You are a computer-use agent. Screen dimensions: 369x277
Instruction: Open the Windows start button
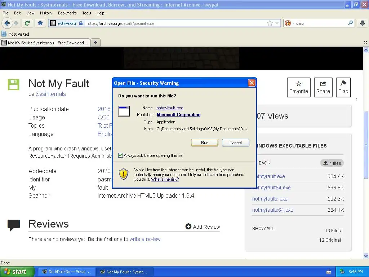point(17,272)
